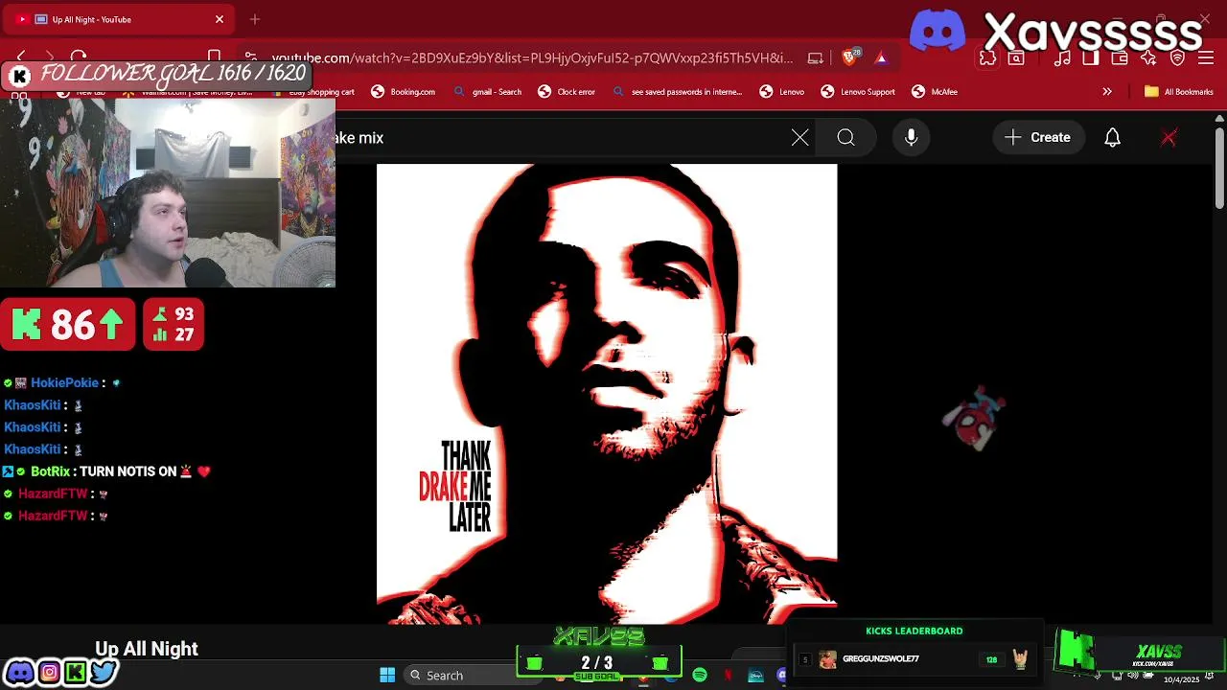The width and height of the screenshot is (1227, 690).
Task: Click the YouTube search magnifier button
Action: (845, 138)
